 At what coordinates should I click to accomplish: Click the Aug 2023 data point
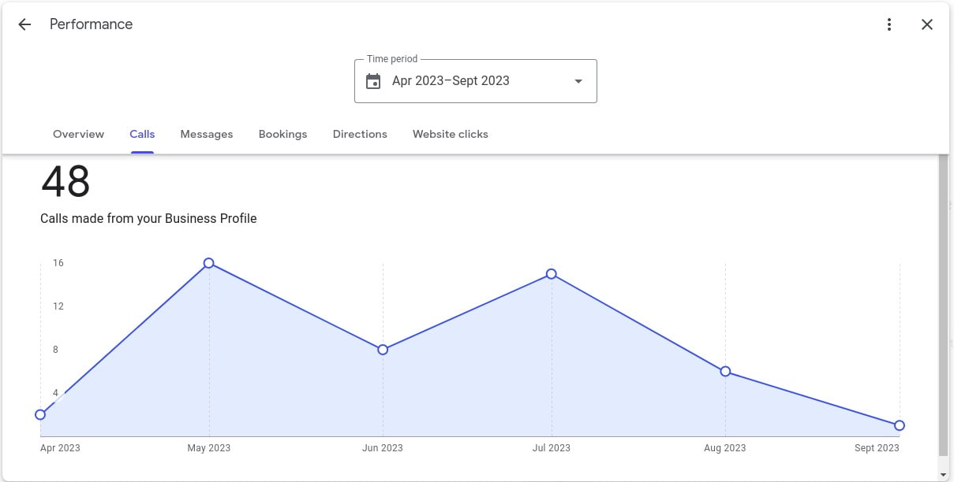(725, 372)
